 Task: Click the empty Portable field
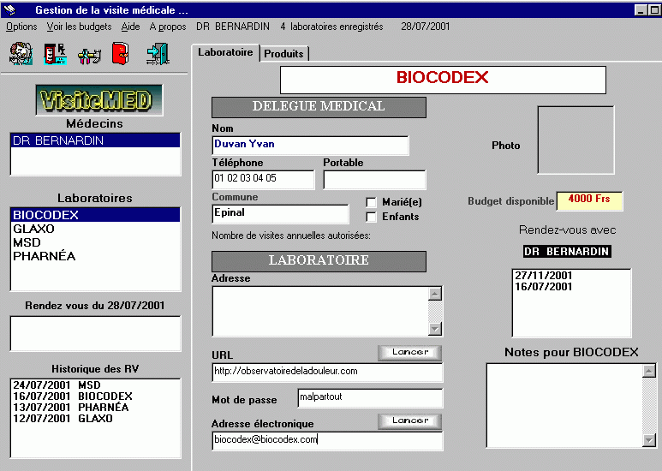(374, 179)
